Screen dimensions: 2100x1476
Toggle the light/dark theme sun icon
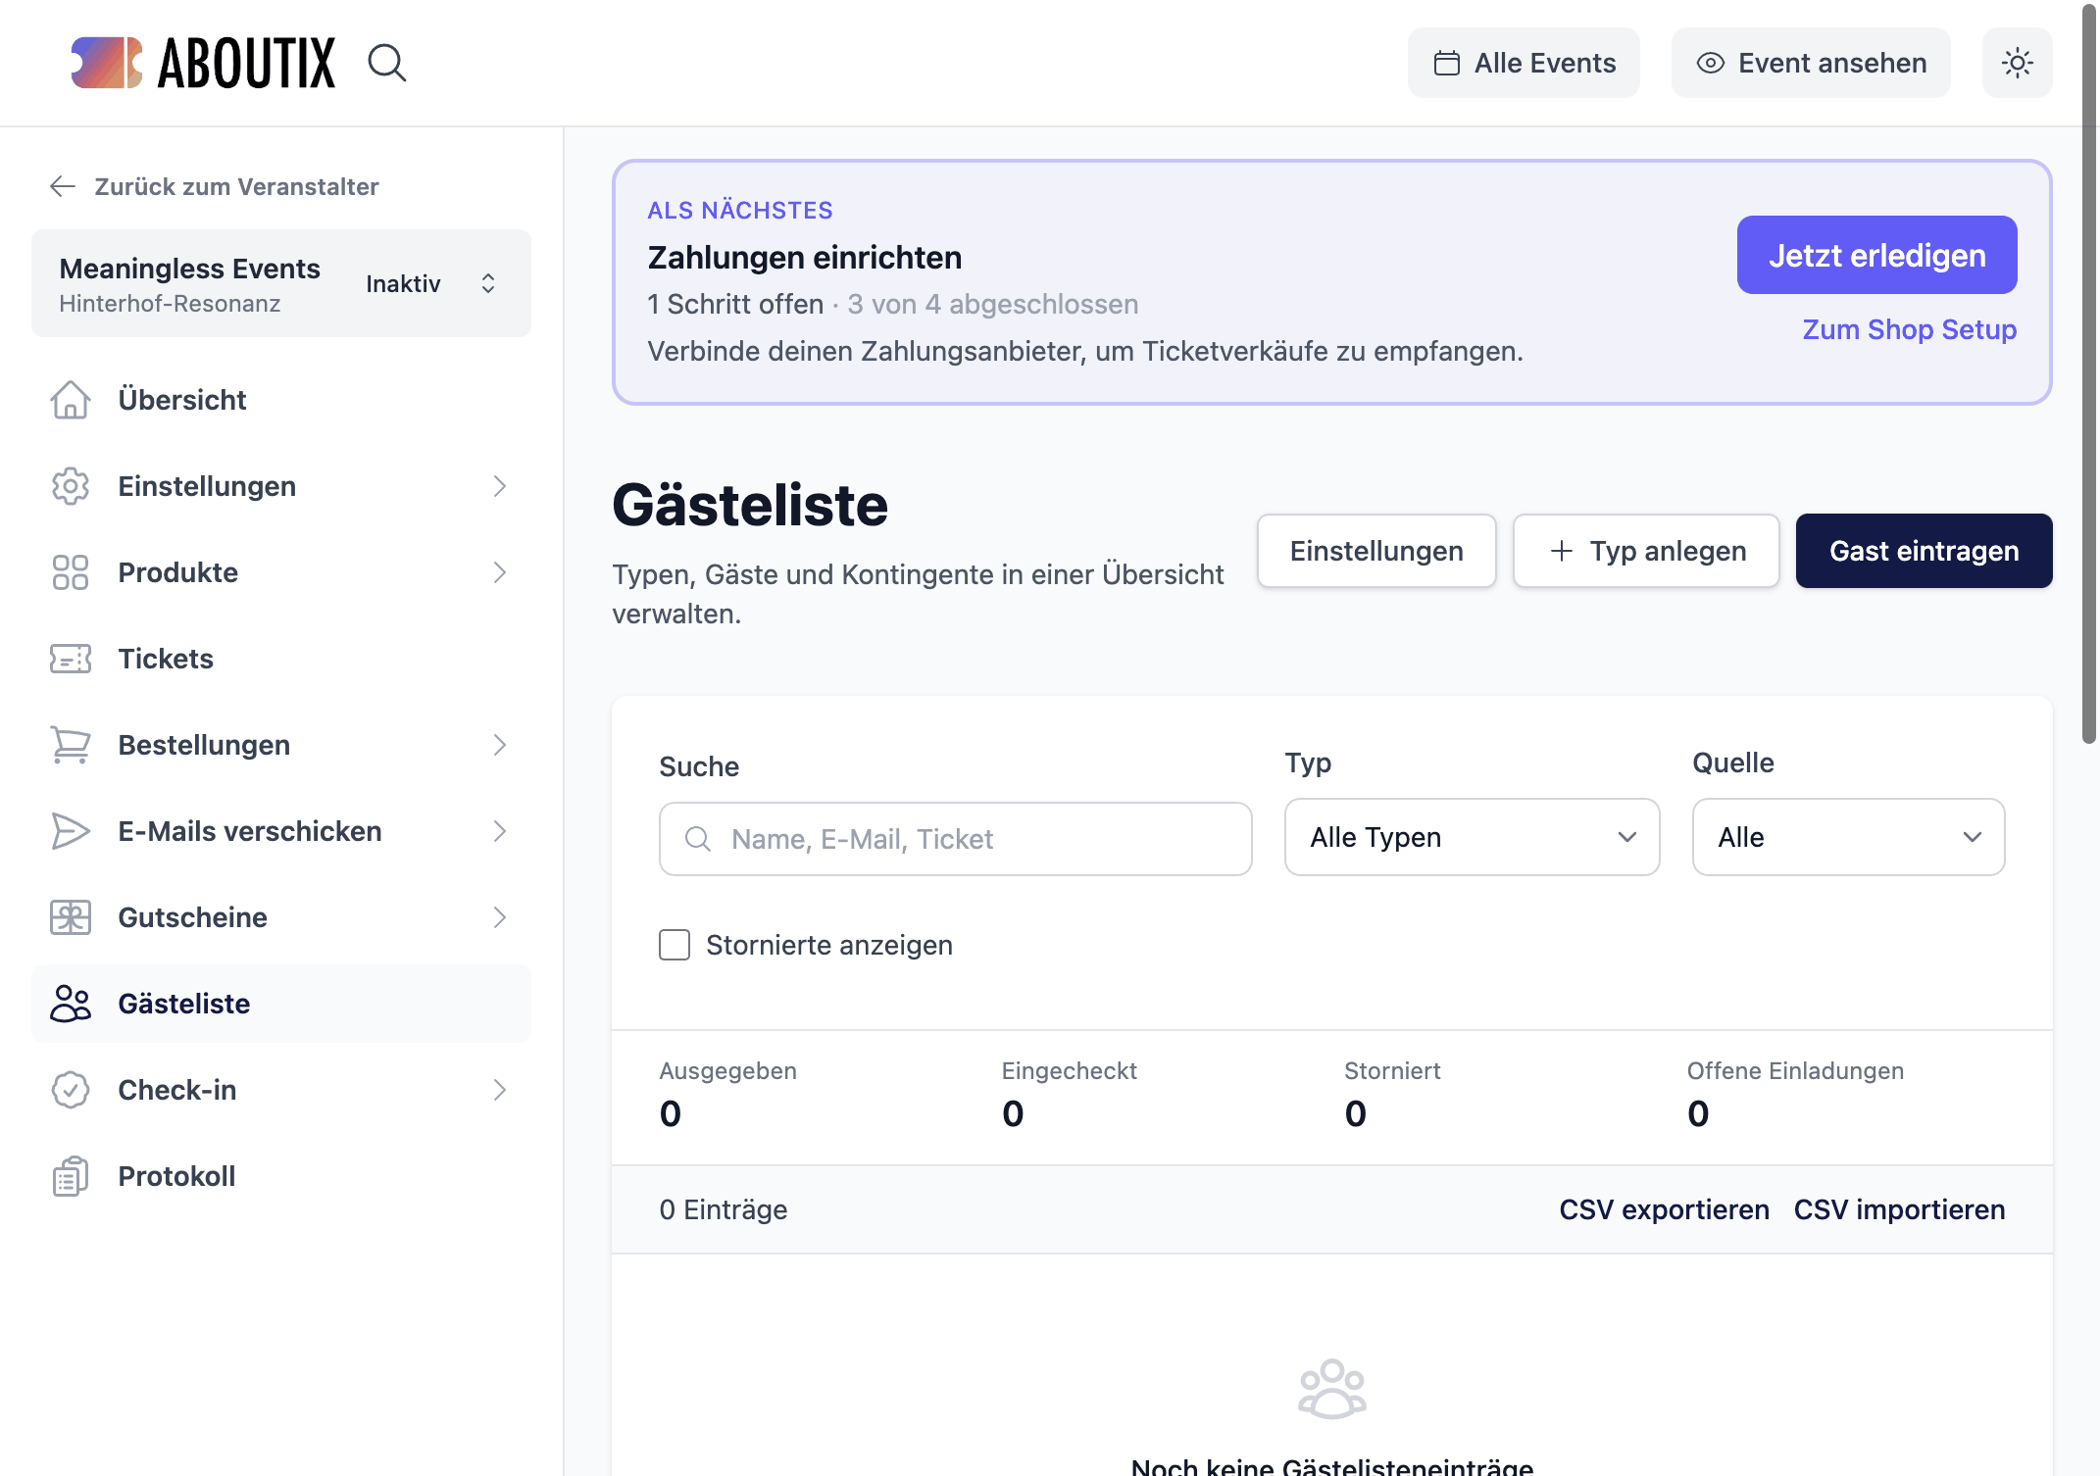tap(2017, 63)
